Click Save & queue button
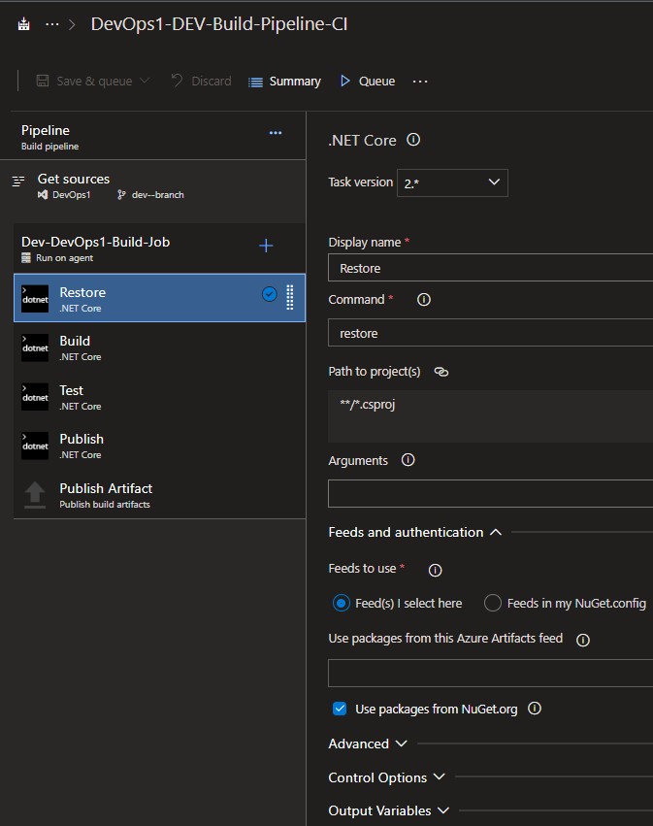This screenshot has width=653, height=826. click(84, 81)
